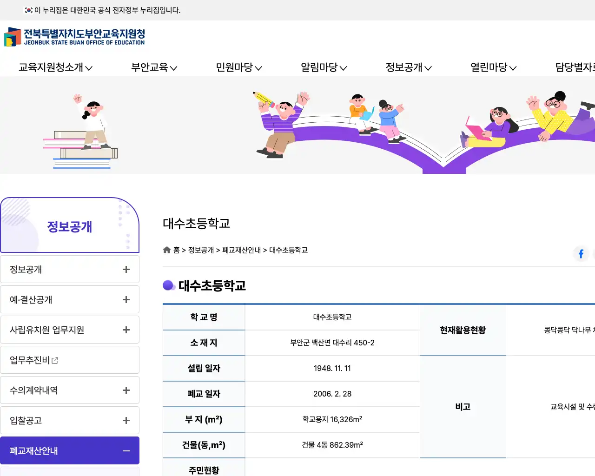This screenshot has height=476, width=595.
Task: Share page via Facebook icon
Action: point(581,254)
